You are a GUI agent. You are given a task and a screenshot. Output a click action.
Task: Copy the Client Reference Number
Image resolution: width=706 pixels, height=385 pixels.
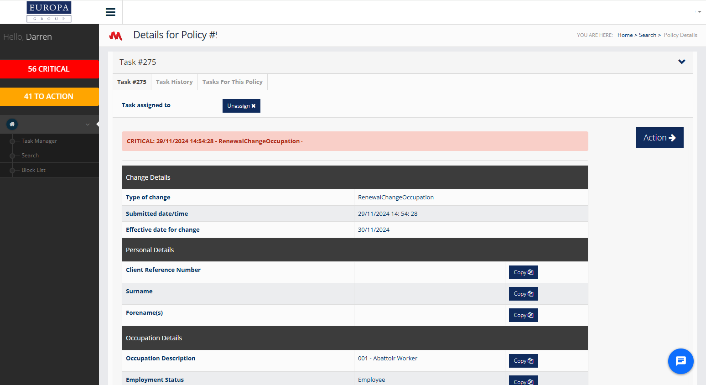point(523,272)
